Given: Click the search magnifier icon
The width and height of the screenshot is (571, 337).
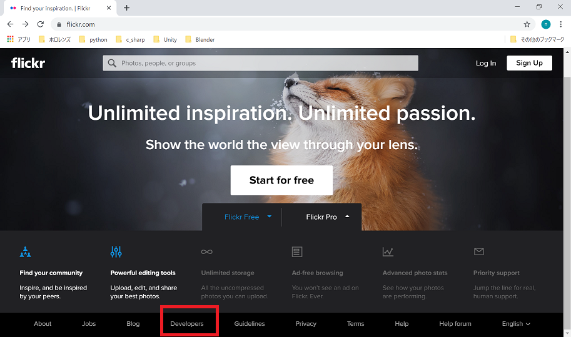Looking at the screenshot, I should point(112,63).
